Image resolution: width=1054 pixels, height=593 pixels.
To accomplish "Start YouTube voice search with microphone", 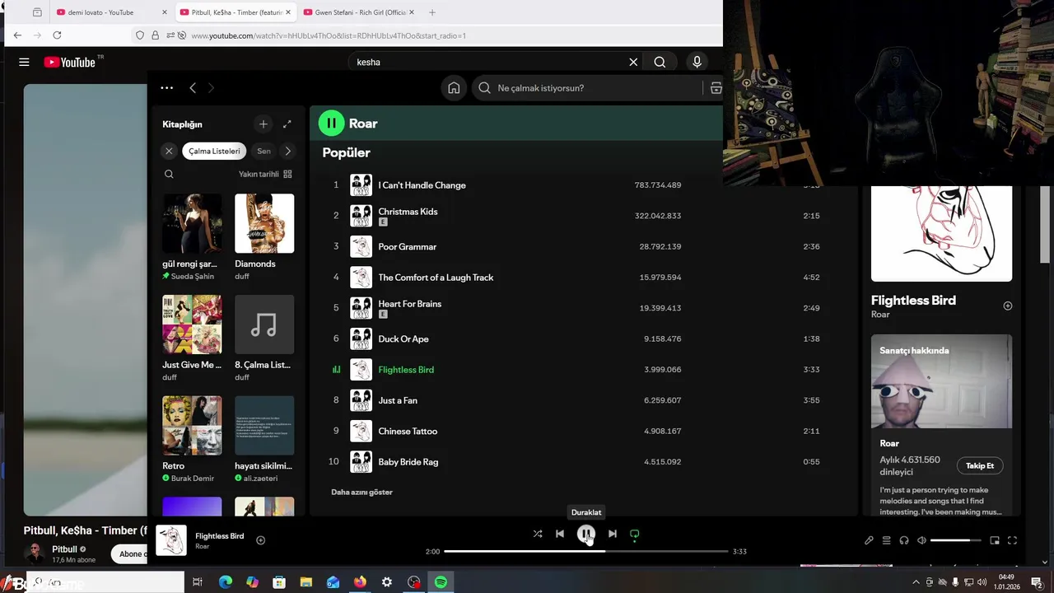I will [697, 62].
